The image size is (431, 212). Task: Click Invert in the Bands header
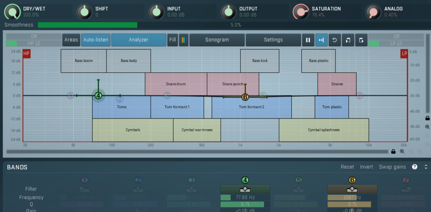coord(367,167)
